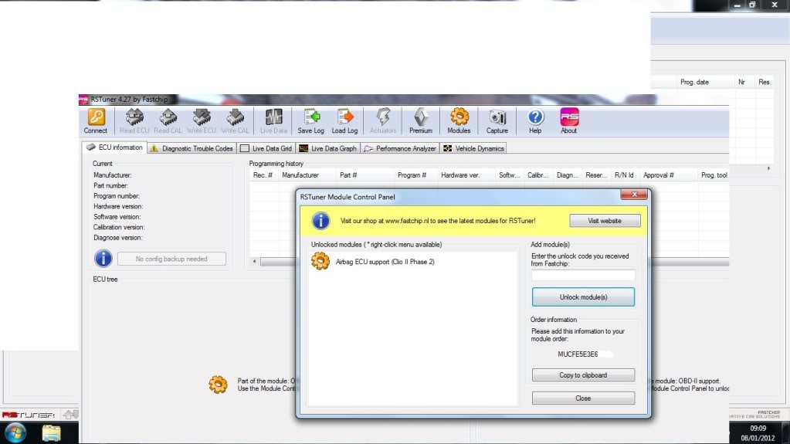
Task: Select Airbag ECU support module entry
Action: point(385,262)
